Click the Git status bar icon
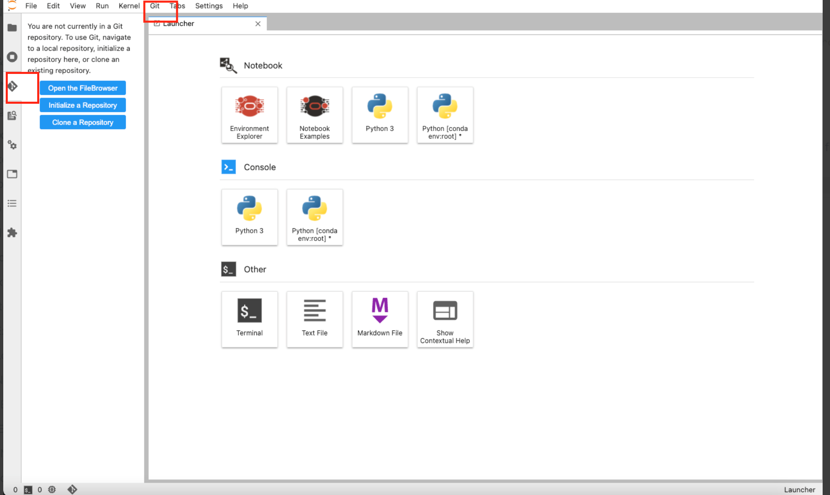The image size is (830, 495). click(x=72, y=489)
